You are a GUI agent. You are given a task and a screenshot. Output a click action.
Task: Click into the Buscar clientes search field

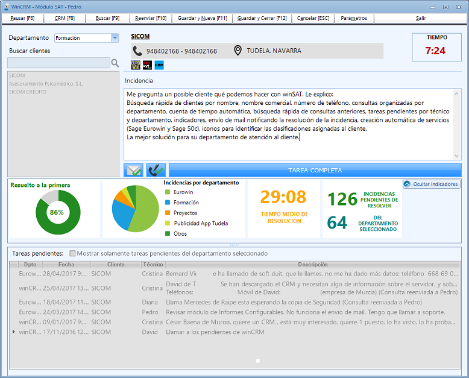pyautogui.click(x=58, y=63)
